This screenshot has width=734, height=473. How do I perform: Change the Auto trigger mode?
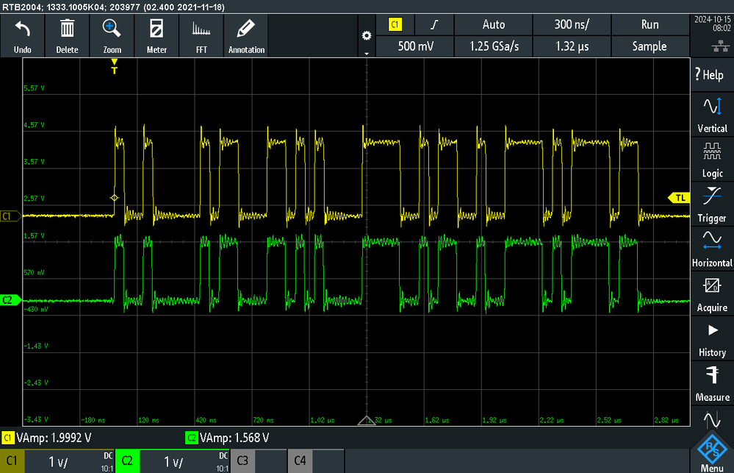click(494, 24)
